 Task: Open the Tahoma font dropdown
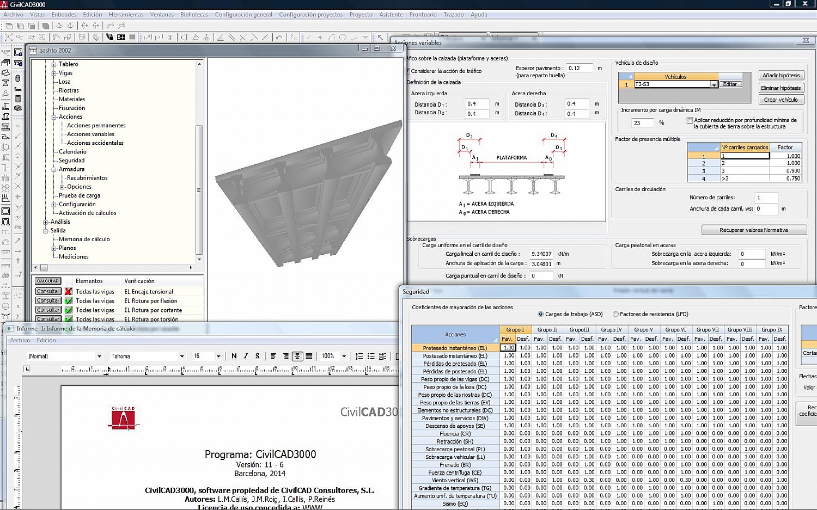tap(182, 357)
